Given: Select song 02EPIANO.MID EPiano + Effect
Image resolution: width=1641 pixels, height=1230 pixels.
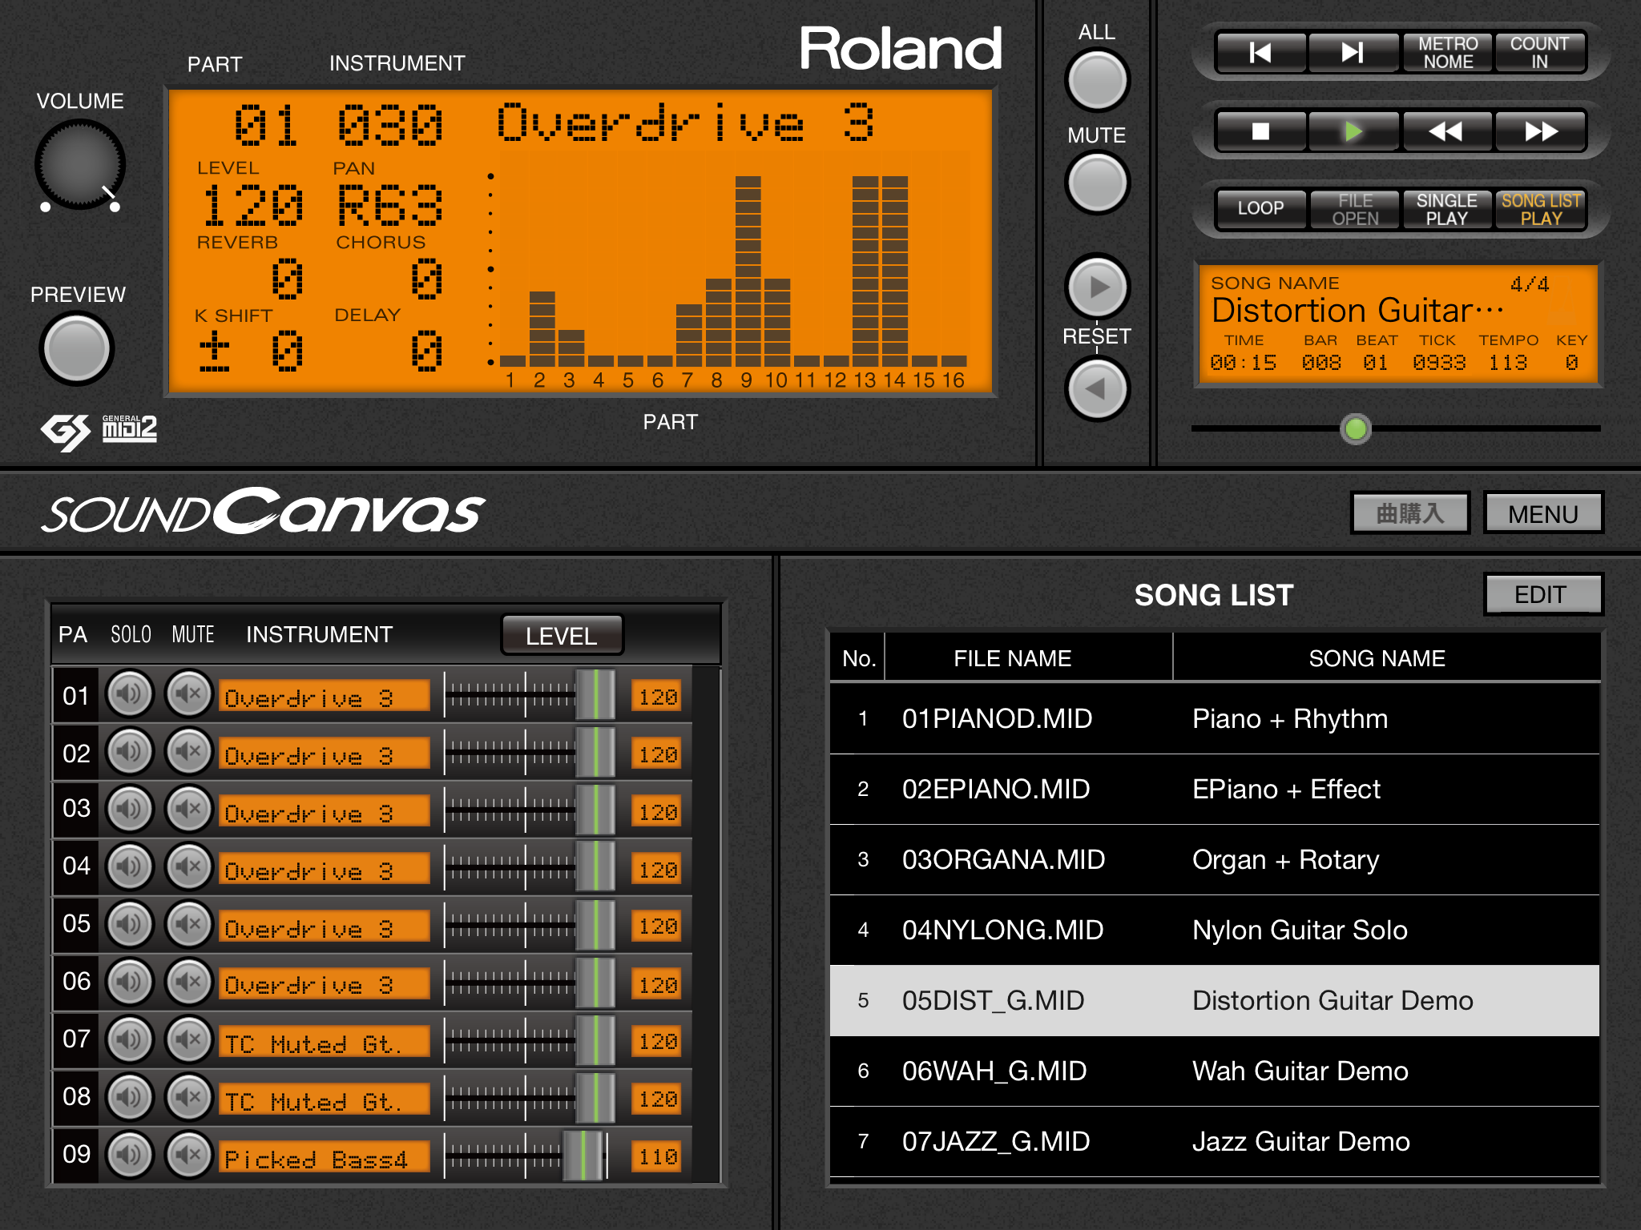Looking at the screenshot, I should tap(1215, 790).
